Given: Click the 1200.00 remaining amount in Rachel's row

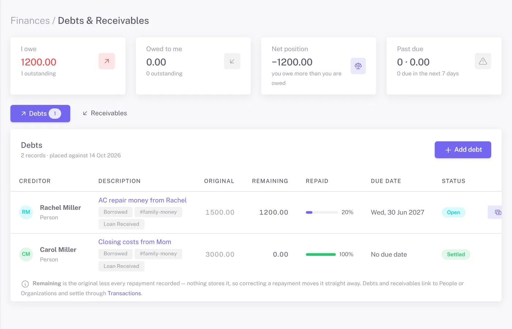Looking at the screenshot, I should coord(274,212).
